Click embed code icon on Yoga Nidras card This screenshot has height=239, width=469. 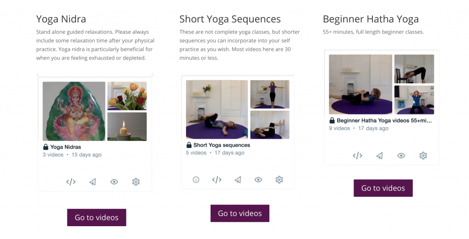tap(71, 182)
